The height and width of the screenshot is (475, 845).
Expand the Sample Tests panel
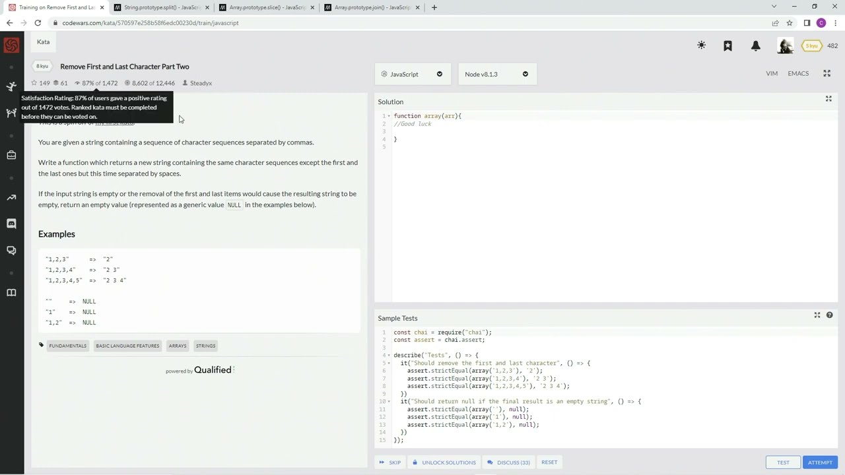[817, 315]
